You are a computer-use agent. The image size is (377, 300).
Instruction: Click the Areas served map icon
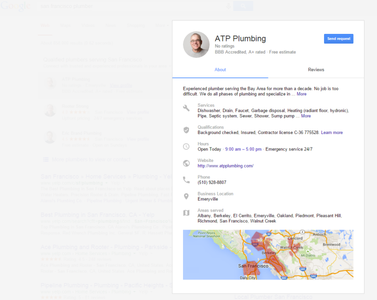point(186,212)
